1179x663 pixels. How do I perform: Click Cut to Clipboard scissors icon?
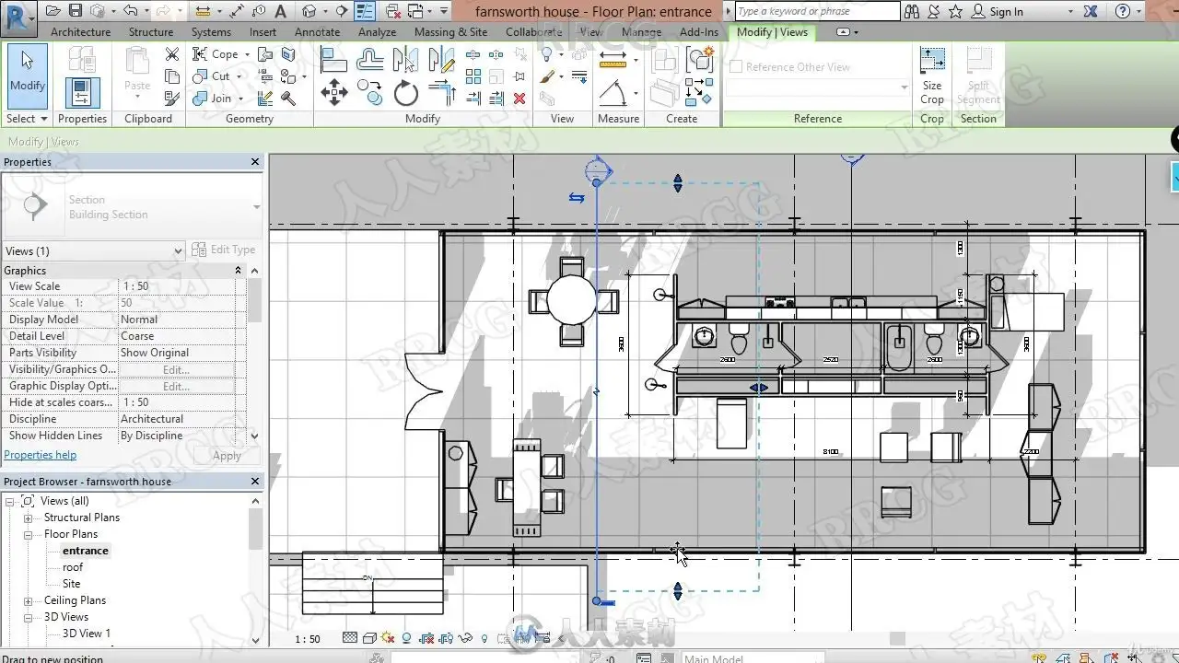[172, 54]
